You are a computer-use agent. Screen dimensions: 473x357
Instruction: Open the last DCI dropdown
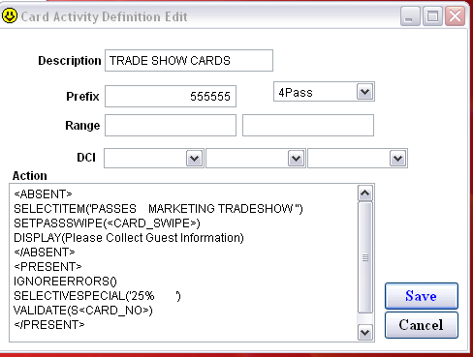pyautogui.click(x=397, y=159)
